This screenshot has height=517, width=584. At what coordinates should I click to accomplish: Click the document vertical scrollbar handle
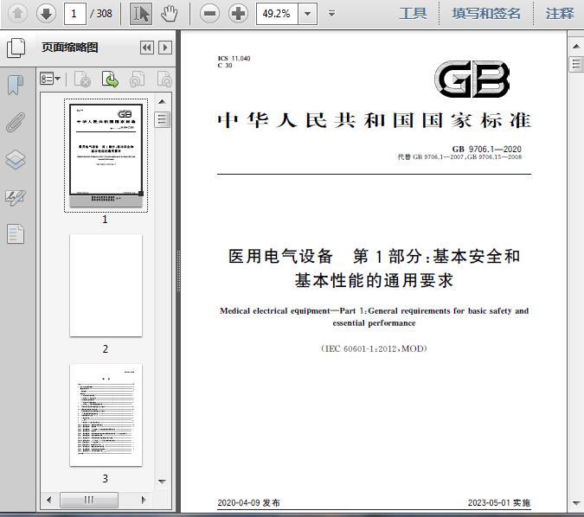[576, 64]
